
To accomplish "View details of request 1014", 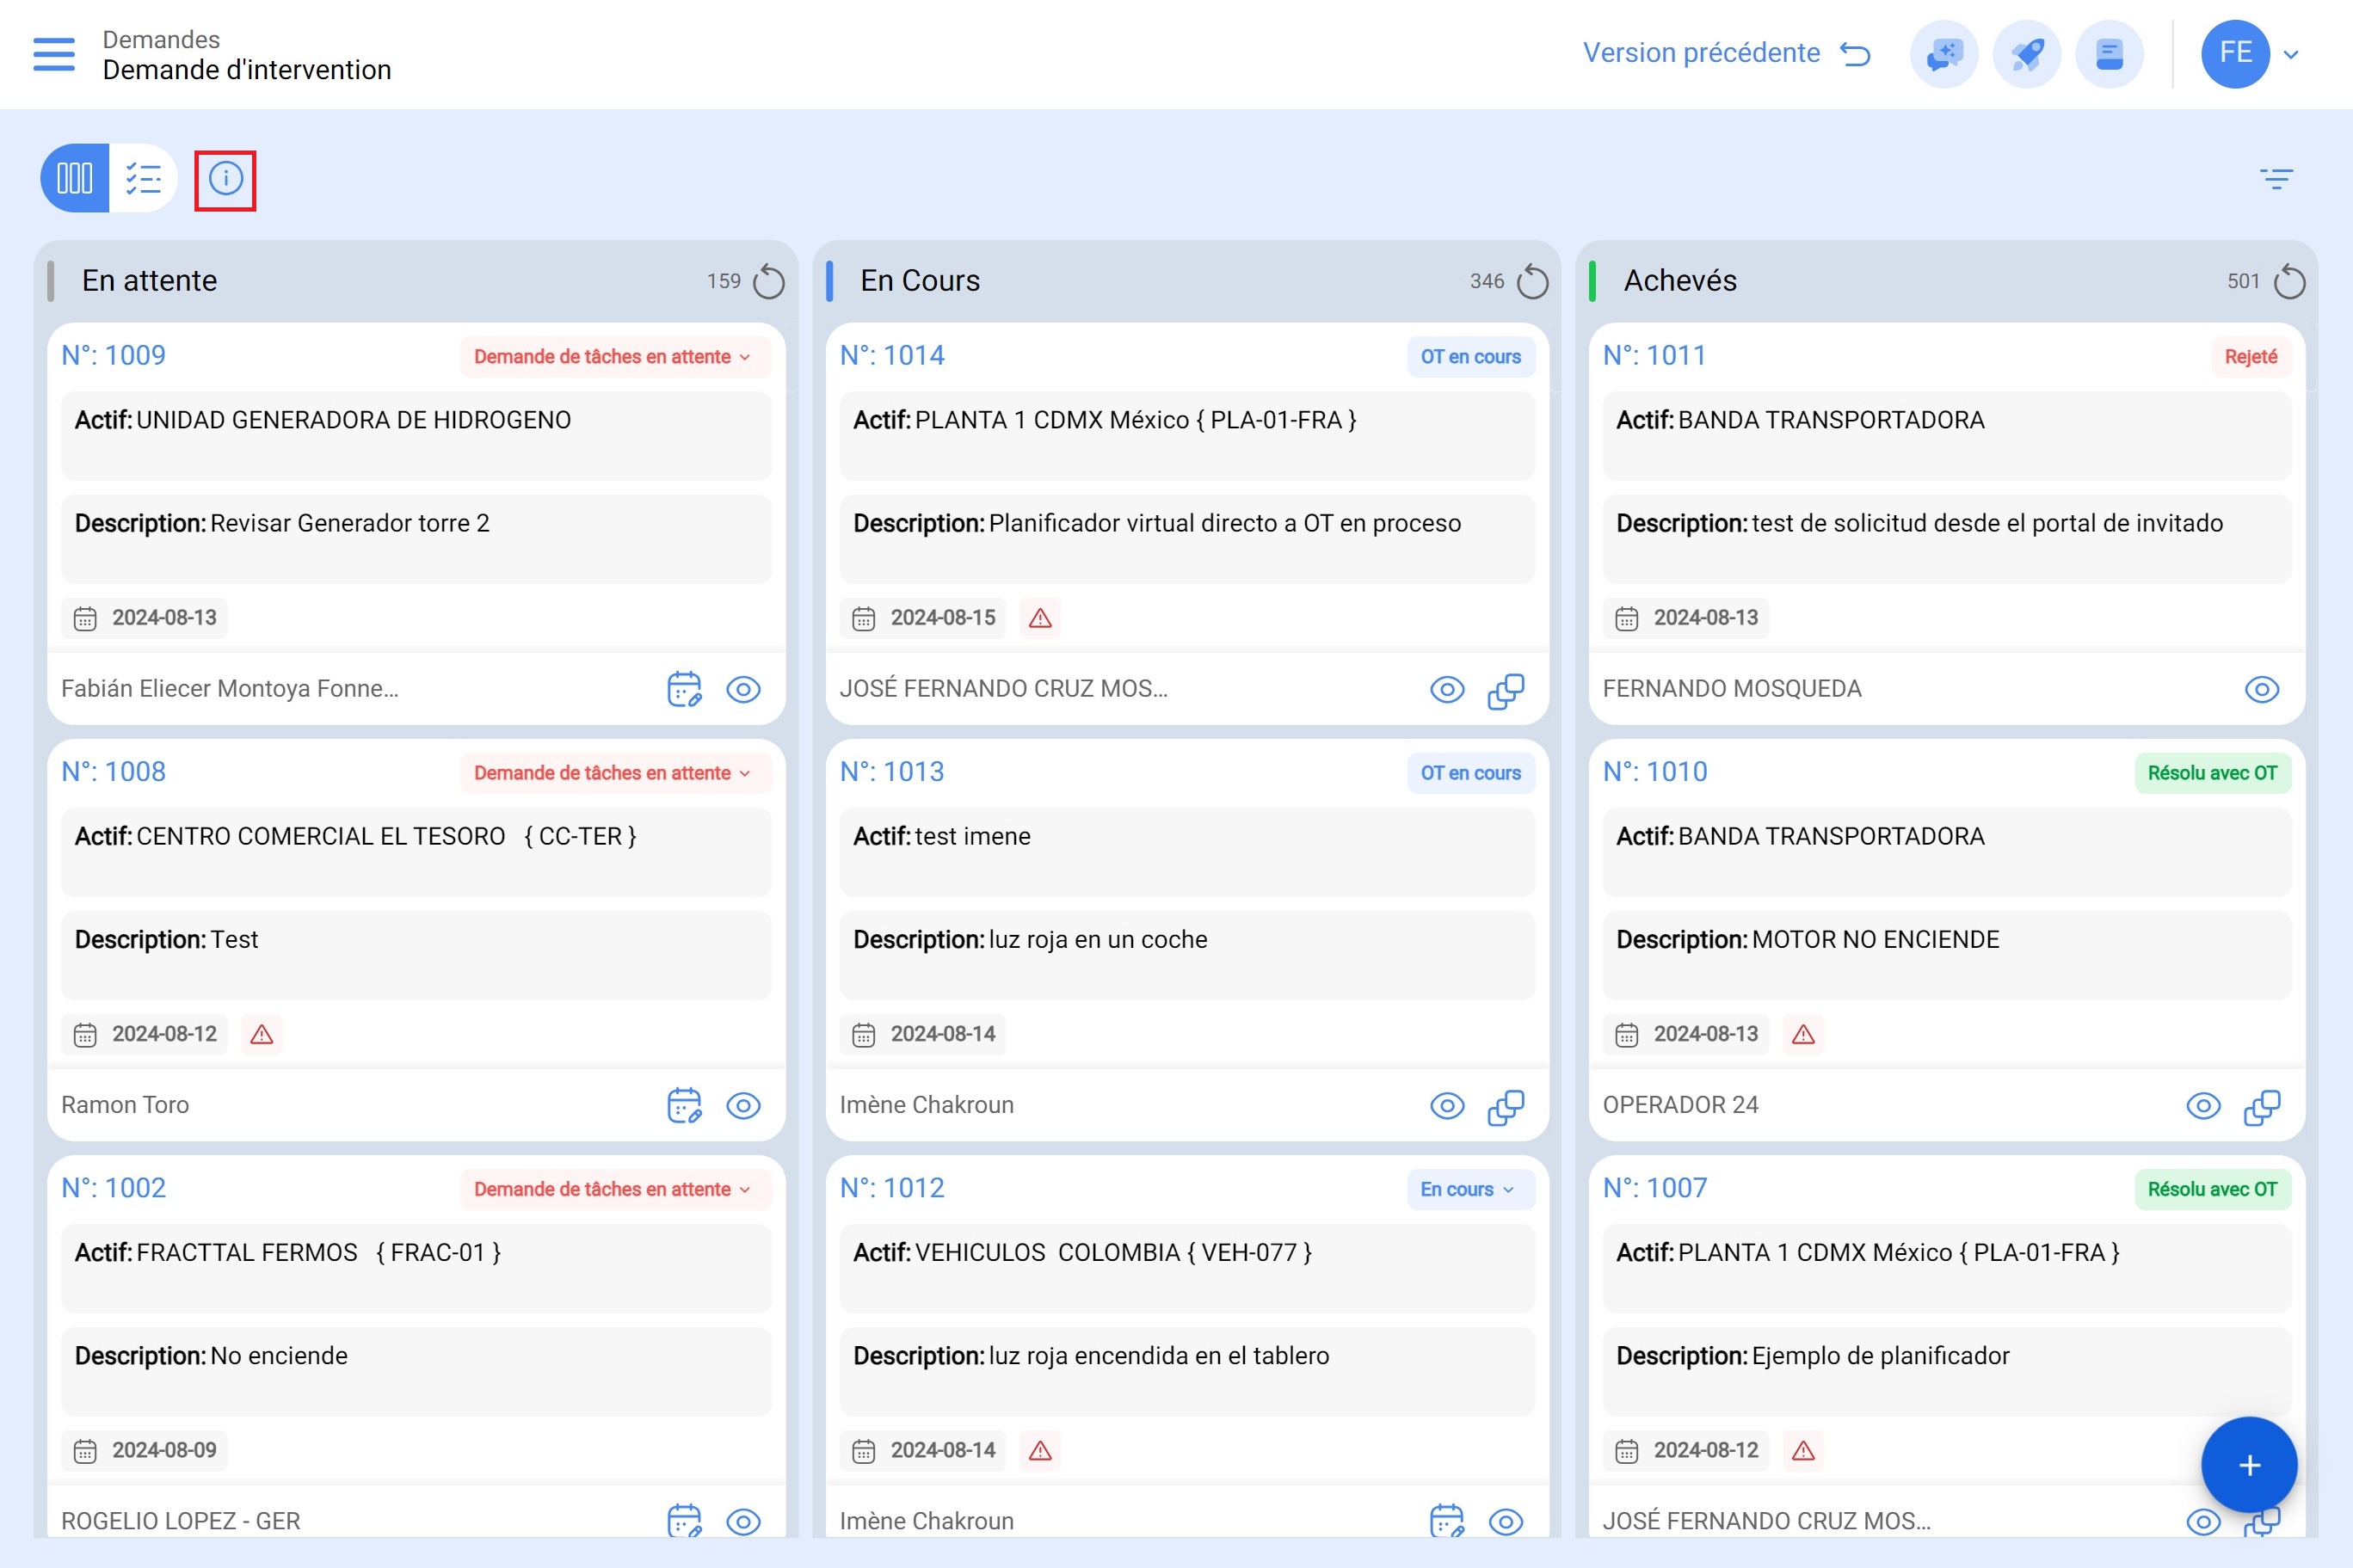I will click(x=1447, y=690).
